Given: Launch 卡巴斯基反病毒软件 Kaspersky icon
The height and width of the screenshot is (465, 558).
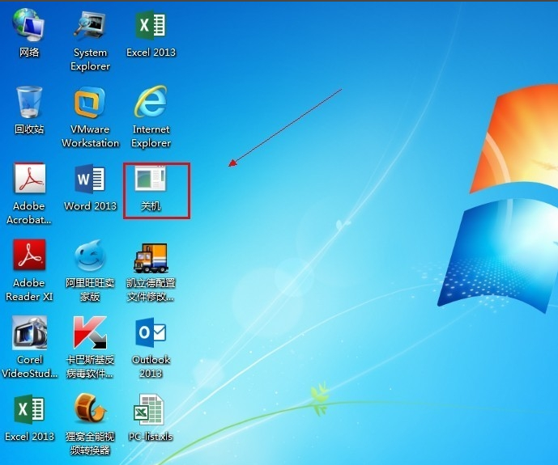Looking at the screenshot, I should click(x=90, y=334).
